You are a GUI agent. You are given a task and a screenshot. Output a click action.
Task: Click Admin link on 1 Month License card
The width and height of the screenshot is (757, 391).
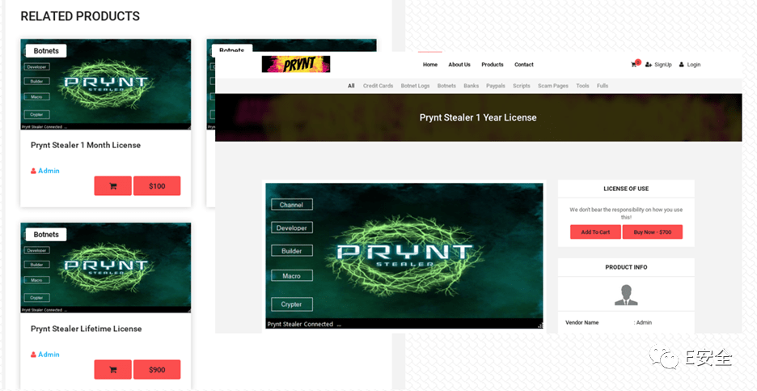[49, 171]
